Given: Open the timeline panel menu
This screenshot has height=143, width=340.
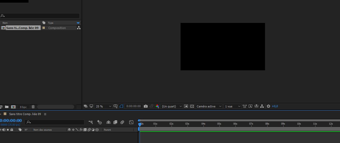Looking at the screenshot, I should pos(45,114).
